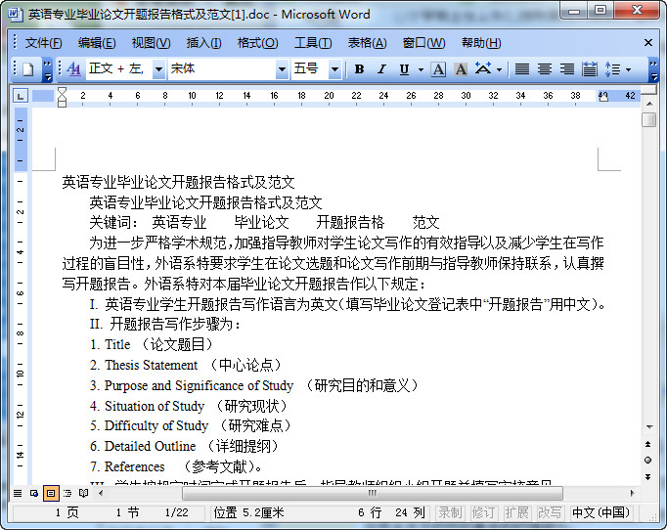The image size is (667, 530).
Task: Open the 文件(F) menu
Action: tap(43, 43)
